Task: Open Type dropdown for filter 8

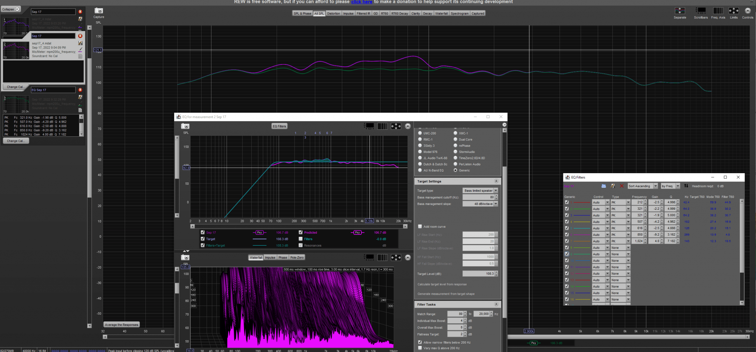Action: click(621, 248)
